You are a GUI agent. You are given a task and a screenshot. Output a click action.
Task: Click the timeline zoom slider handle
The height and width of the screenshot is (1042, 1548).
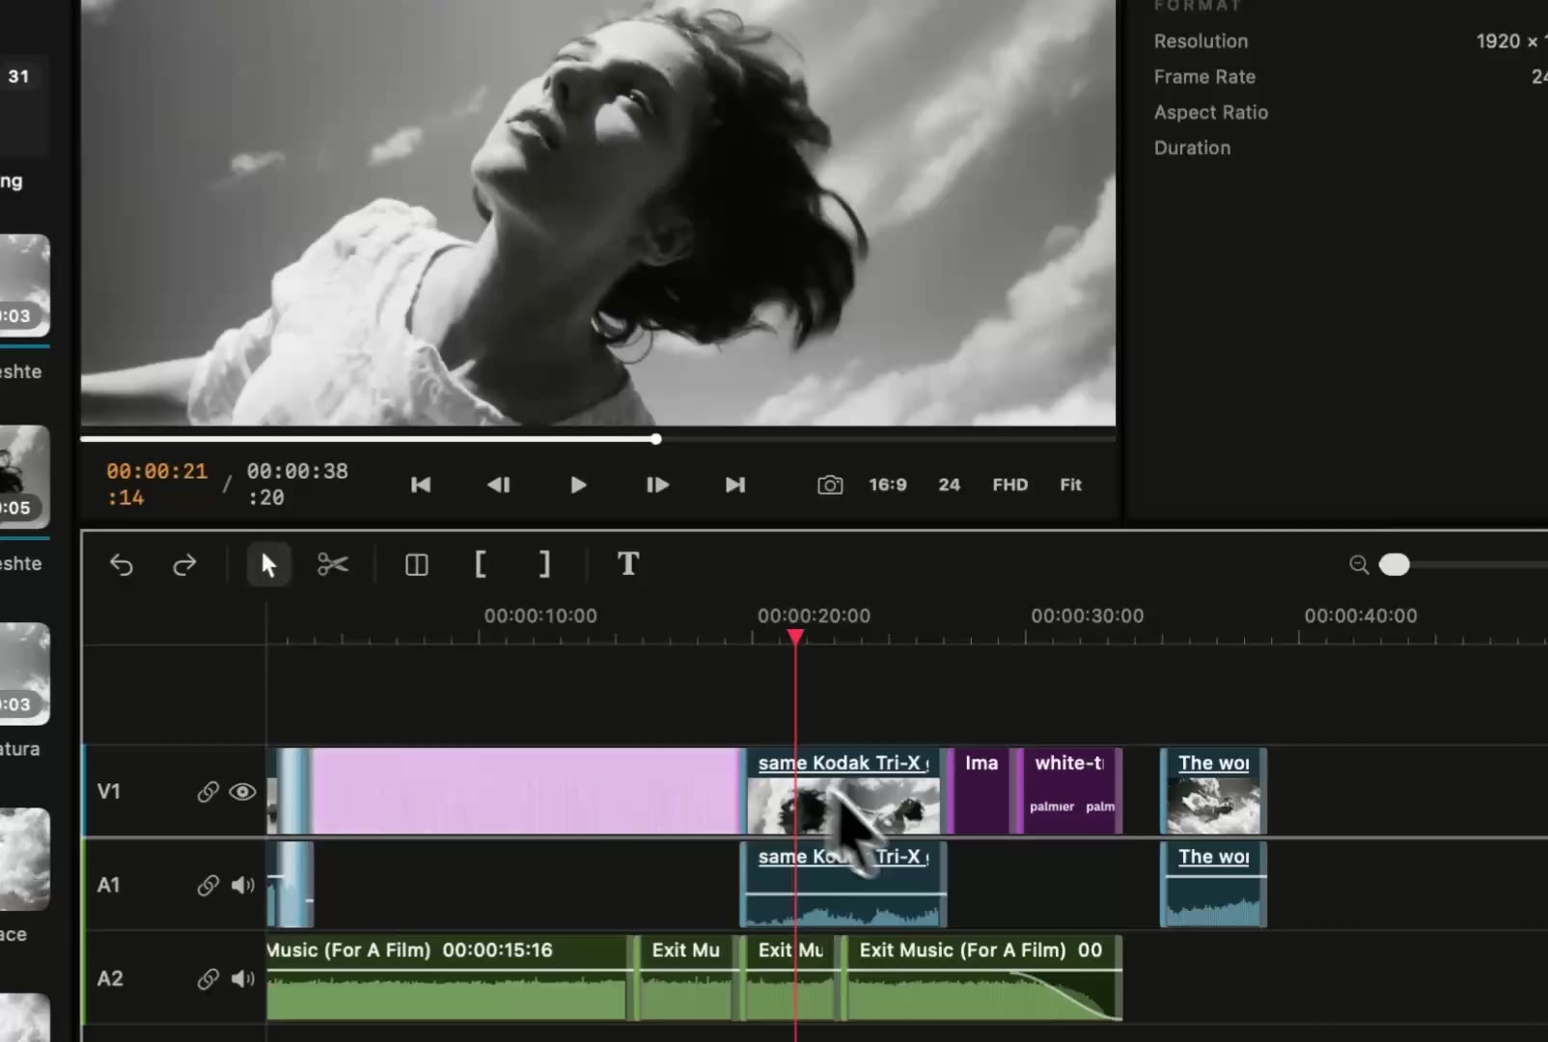[x=1395, y=564]
